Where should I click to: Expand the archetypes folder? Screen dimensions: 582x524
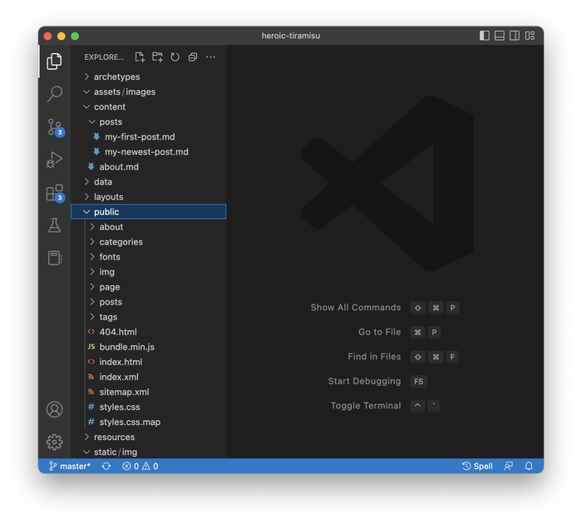(149, 77)
